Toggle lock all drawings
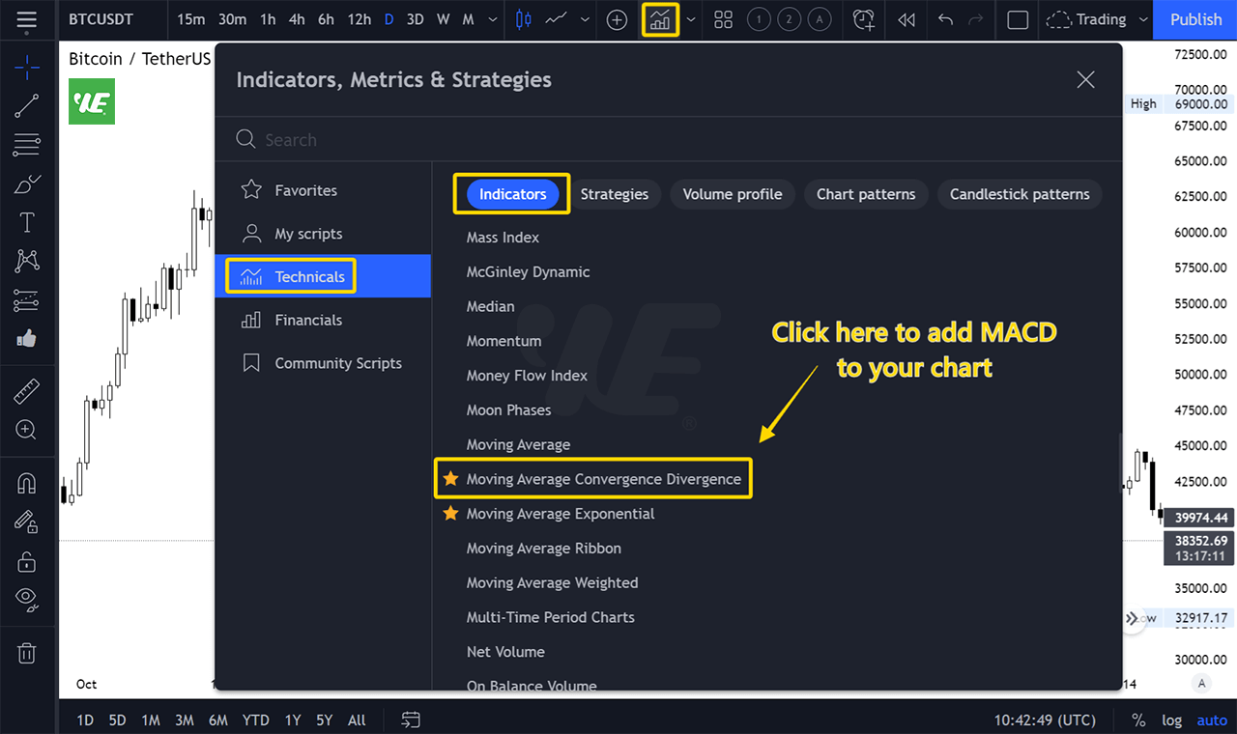Image resolution: width=1237 pixels, height=734 pixels. 27,561
